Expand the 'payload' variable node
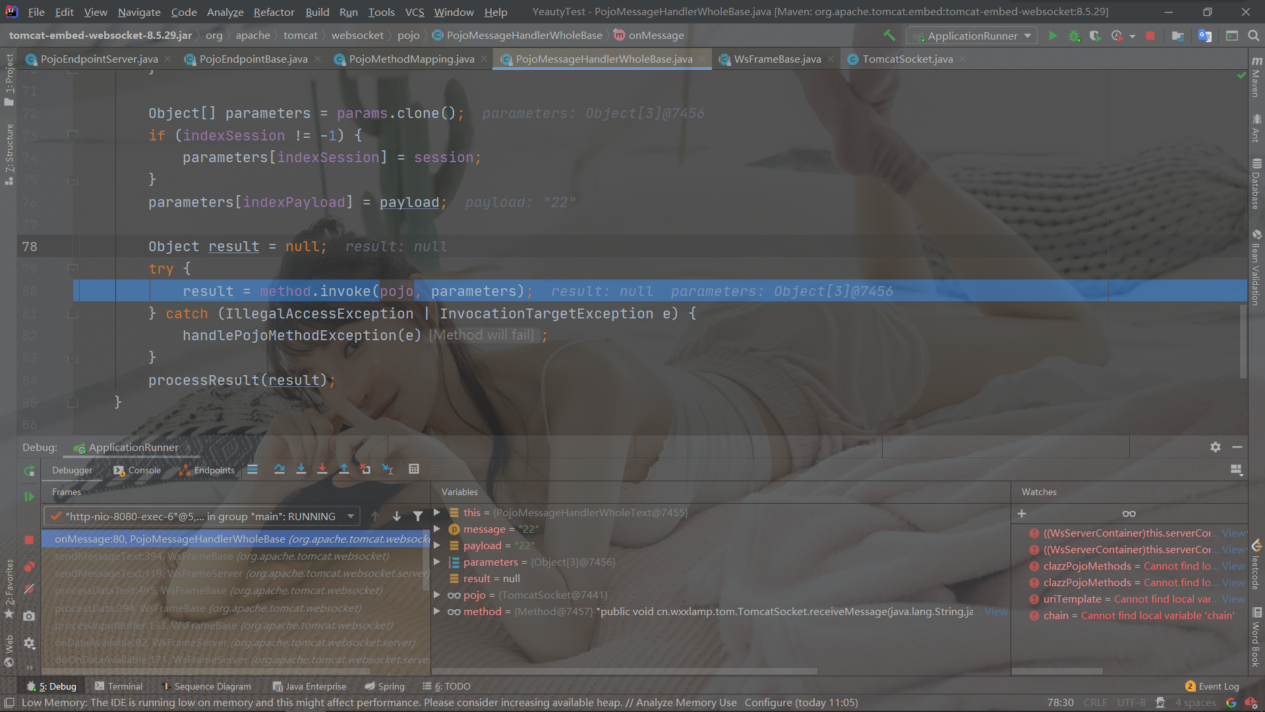The height and width of the screenshot is (712, 1265). [x=436, y=545]
